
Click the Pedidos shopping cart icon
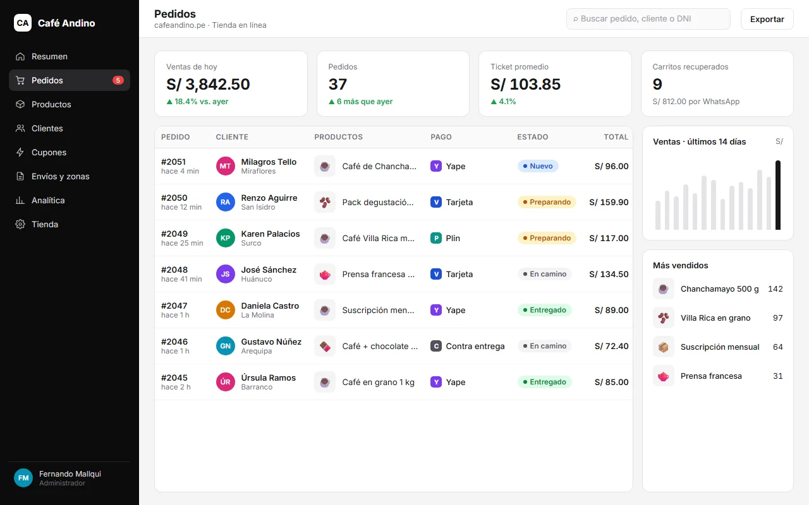(x=20, y=80)
